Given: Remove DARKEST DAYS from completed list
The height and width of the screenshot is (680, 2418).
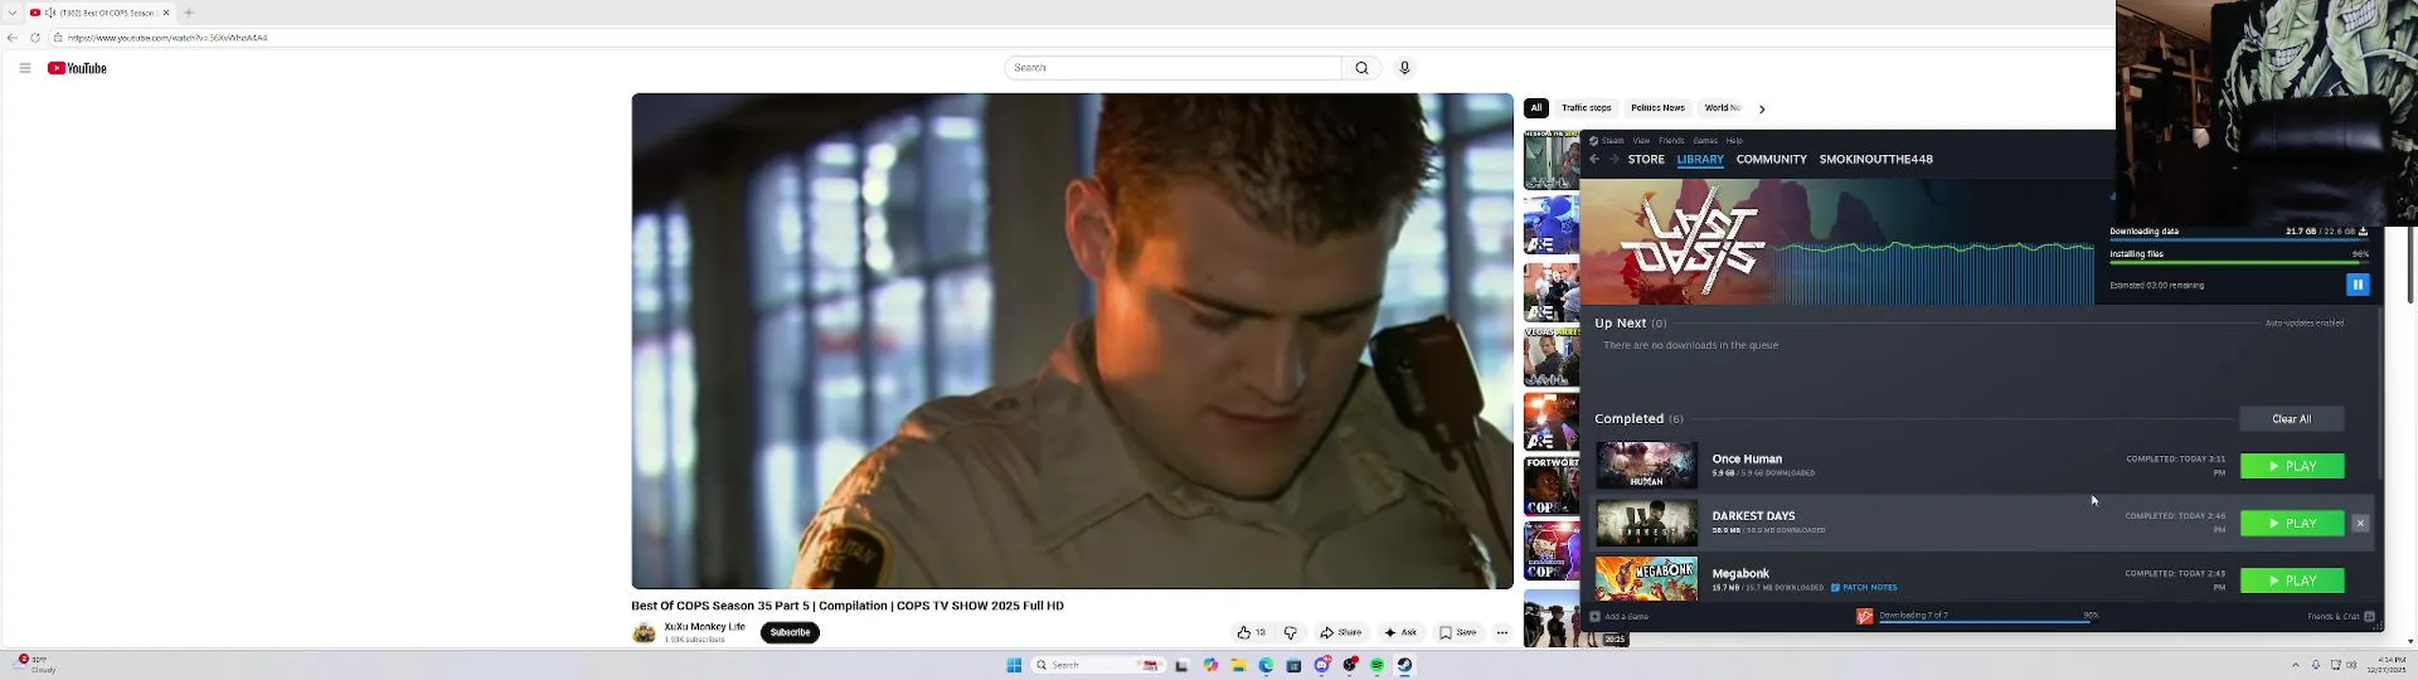Looking at the screenshot, I should point(2360,523).
